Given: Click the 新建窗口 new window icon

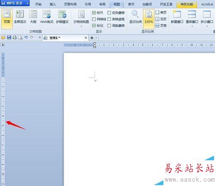Looking at the screenshot, I should tap(177, 14).
